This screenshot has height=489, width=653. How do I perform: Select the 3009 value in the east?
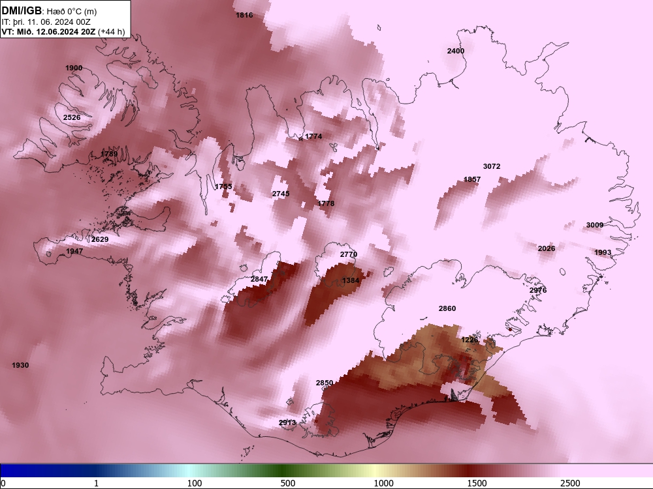595,226
